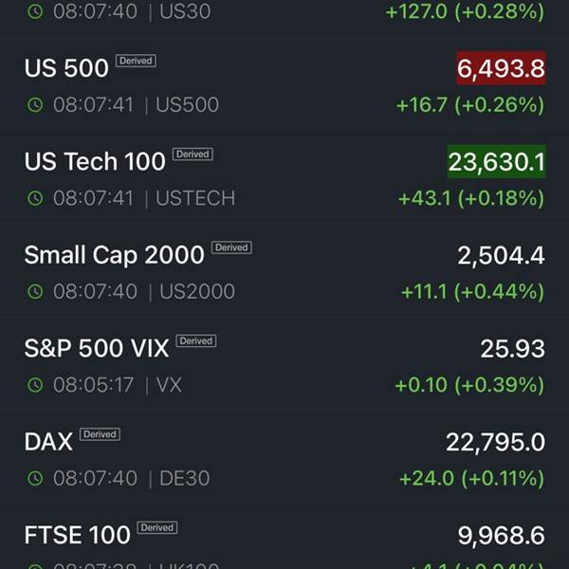Click the Derived badge beside US 500
Image resolution: width=569 pixels, height=569 pixels.
click(x=136, y=61)
